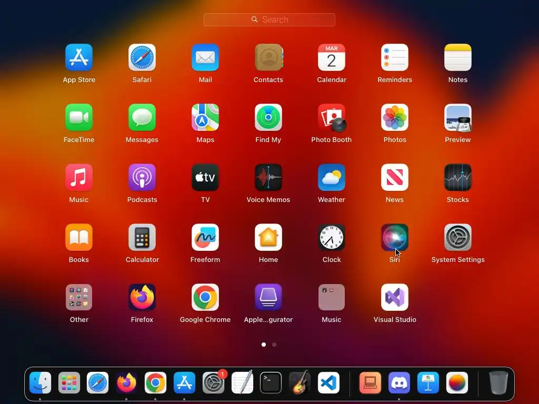Image resolution: width=539 pixels, height=404 pixels.
Task: Open the Preview app
Action: tap(458, 117)
